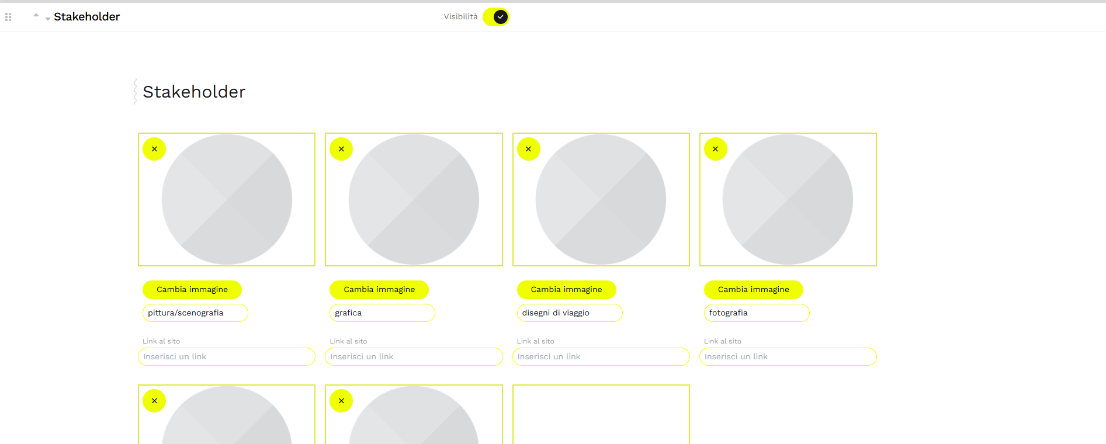The width and height of the screenshot is (1106, 444).
Task: Move the Stakeholder section up
Action: 36,15
